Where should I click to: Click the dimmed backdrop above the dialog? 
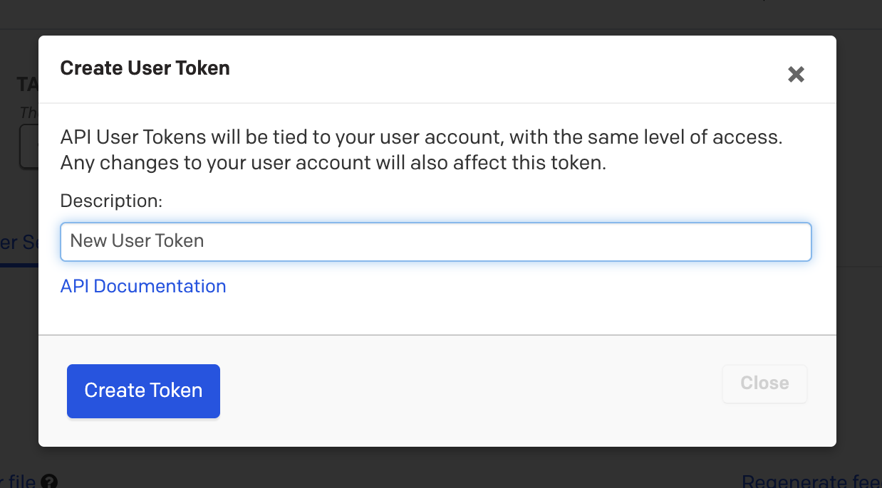[x=427, y=14]
